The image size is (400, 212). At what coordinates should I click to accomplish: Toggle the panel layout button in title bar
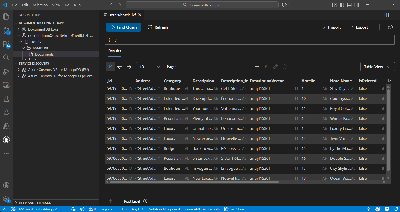point(349,5)
